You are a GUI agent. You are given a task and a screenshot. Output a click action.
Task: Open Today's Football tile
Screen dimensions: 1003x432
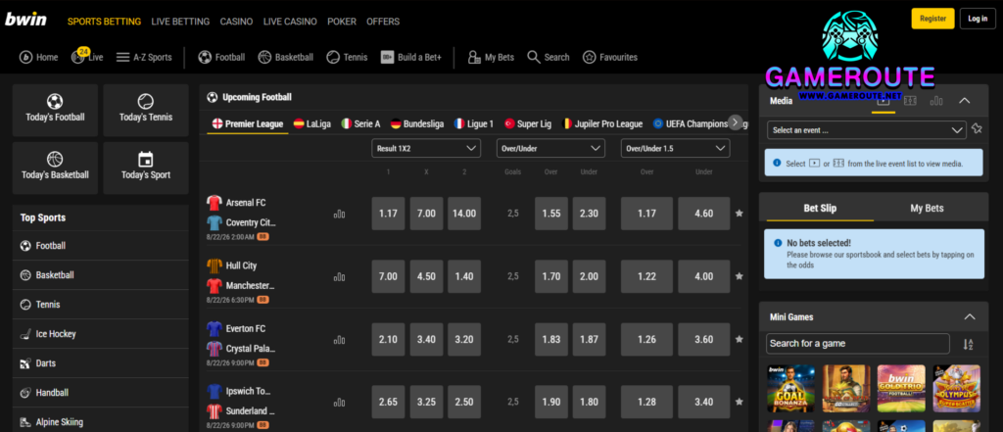point(55,110)
